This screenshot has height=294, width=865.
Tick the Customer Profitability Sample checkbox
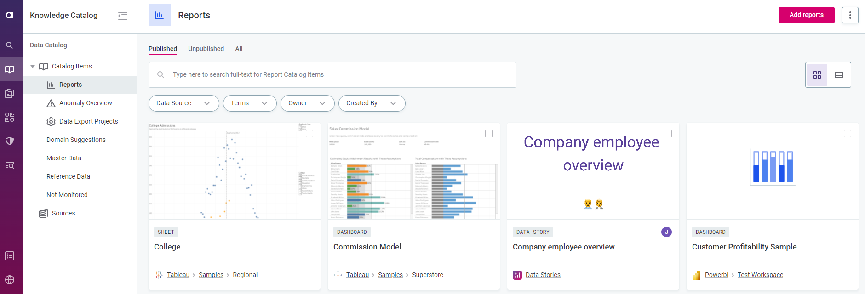(848, 134)
